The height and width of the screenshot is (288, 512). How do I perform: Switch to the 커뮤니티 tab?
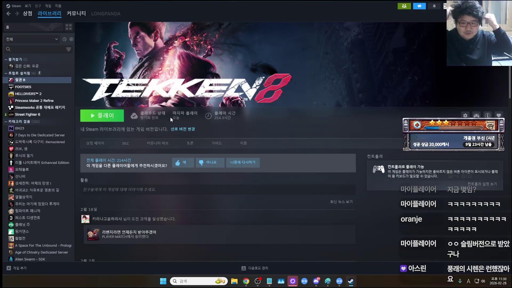(x=76, y=14)
